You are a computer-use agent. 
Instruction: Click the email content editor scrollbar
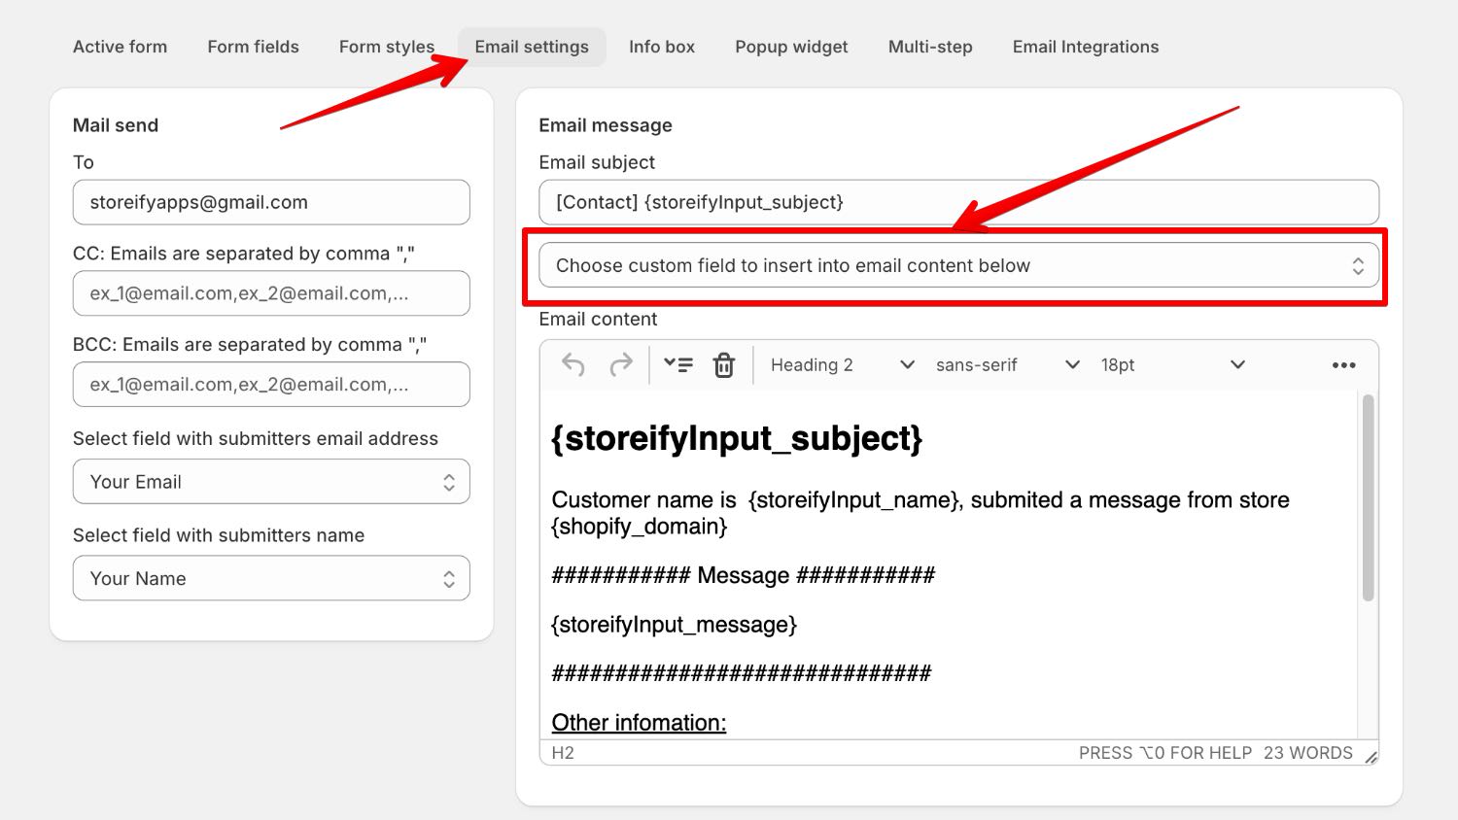click(x=1368, y=497)
